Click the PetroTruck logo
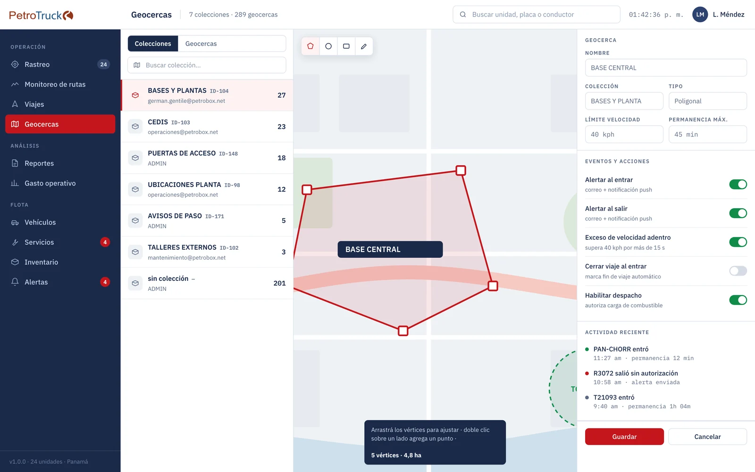755x472 pixels. click(x=41, y=15)
